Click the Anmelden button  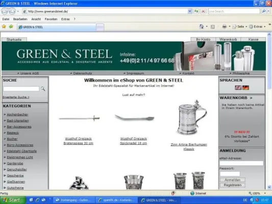pyautogui.click(x=232, y=180)
